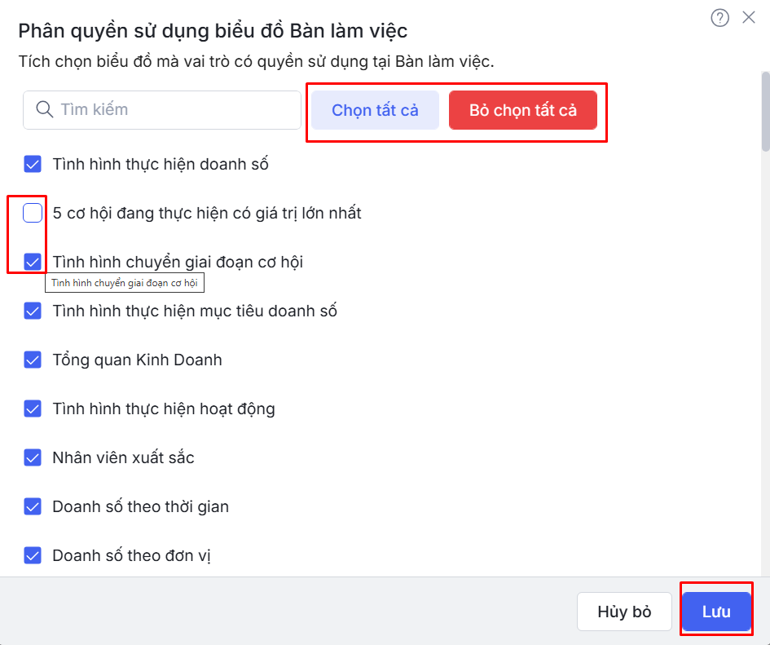Image resolution: width=770 pixels, height=645 pixels.
Task: Close the chart permission dialog
Action: 749,17
